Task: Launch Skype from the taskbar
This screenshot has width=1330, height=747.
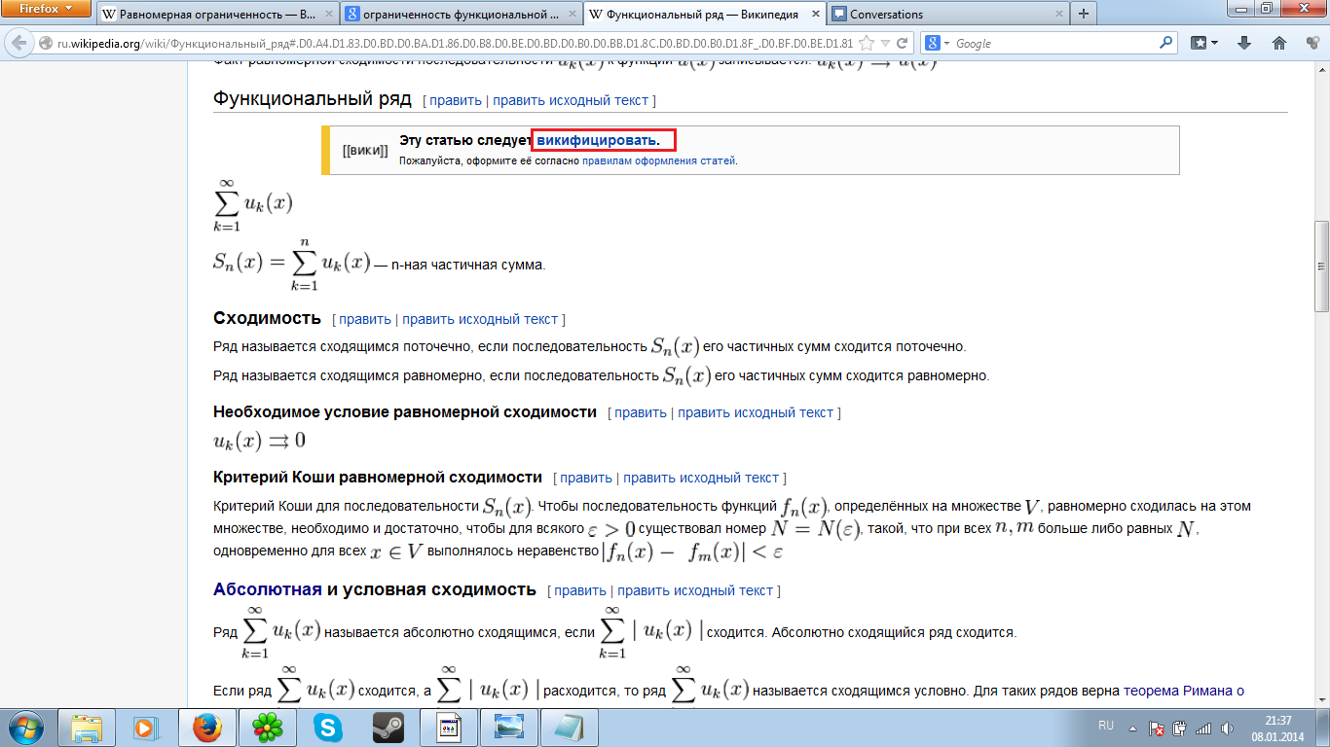Action: (x=328, y=727)
